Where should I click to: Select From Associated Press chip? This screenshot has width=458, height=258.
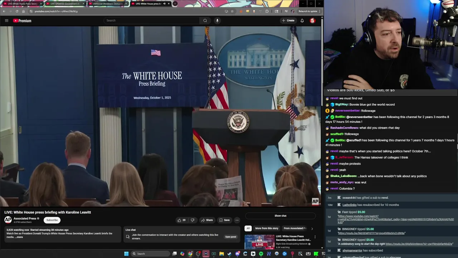click(295, 228)
